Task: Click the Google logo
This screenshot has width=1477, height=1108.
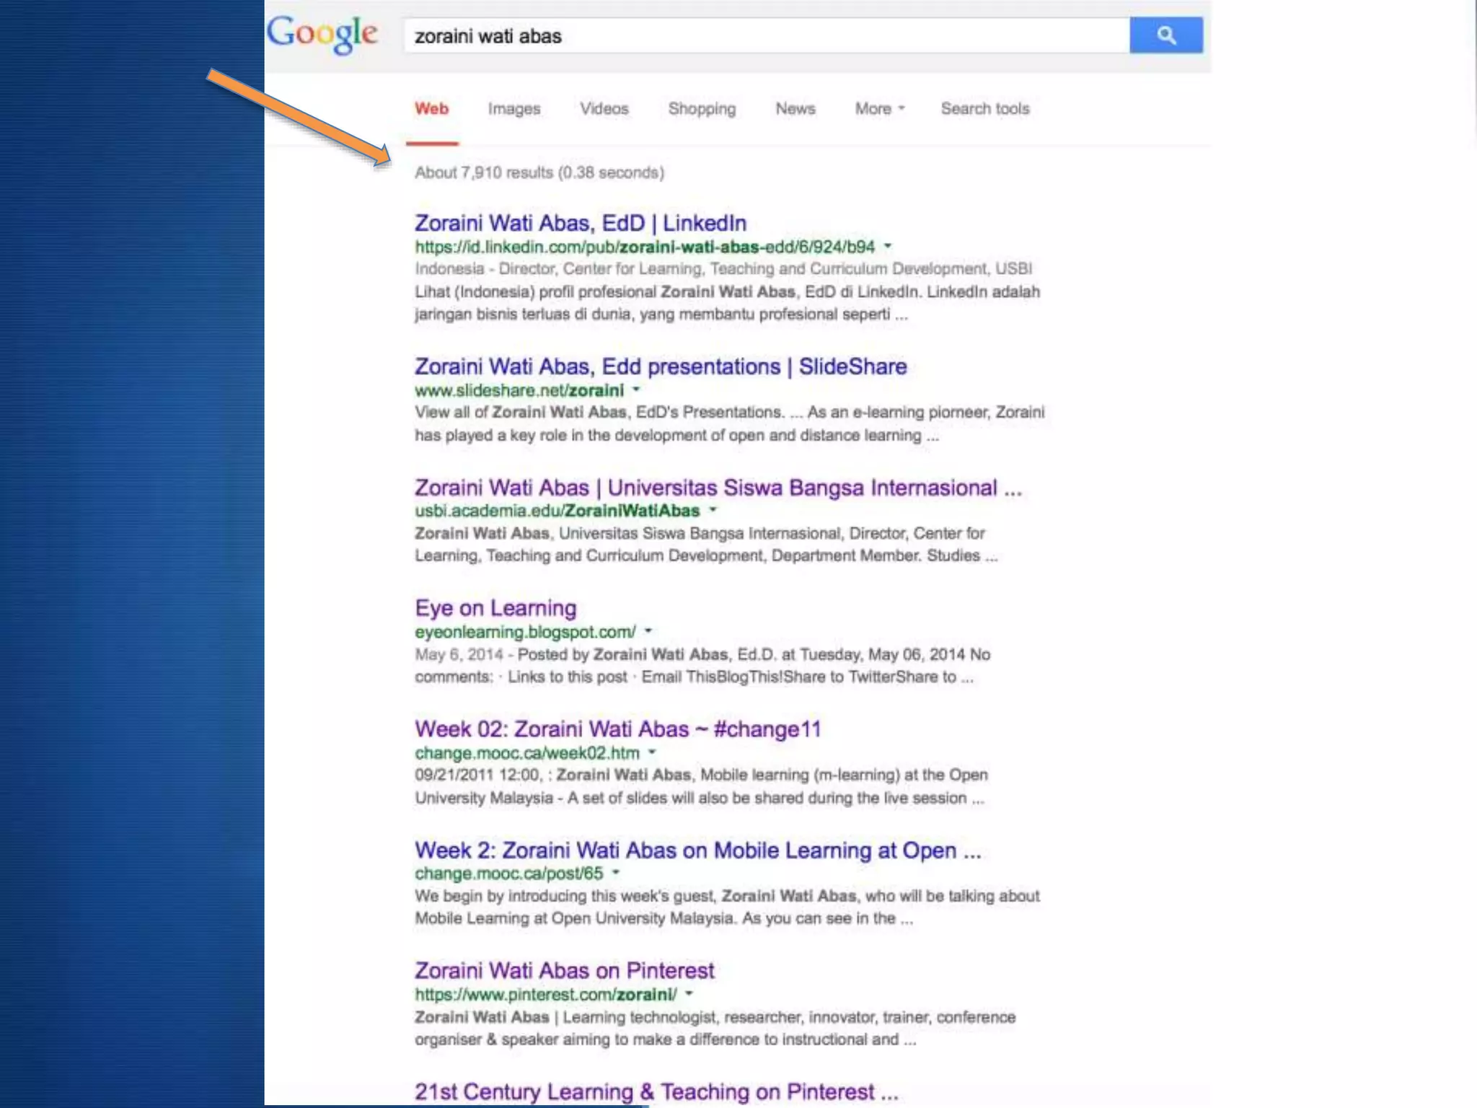Action: pos(322,34)
